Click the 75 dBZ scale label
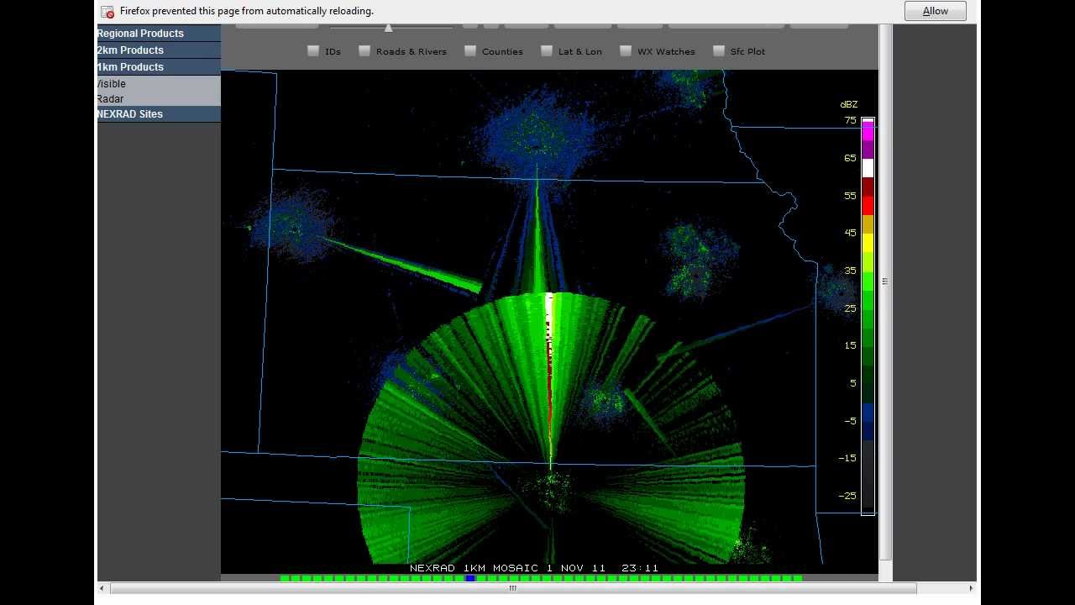 tap(850, 120)
